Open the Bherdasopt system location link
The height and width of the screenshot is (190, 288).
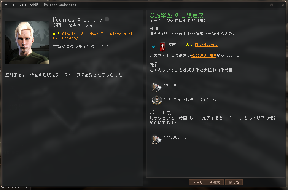(x=206, y=45)
